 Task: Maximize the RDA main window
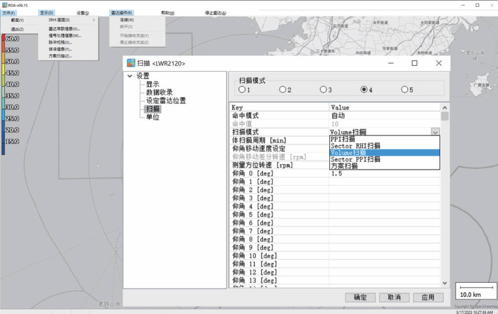(x=478, y=5)
